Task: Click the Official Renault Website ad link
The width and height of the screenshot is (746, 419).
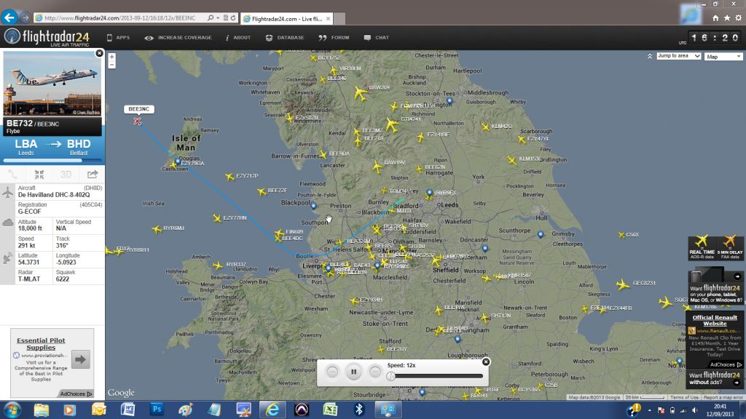Action: [715, 320]
